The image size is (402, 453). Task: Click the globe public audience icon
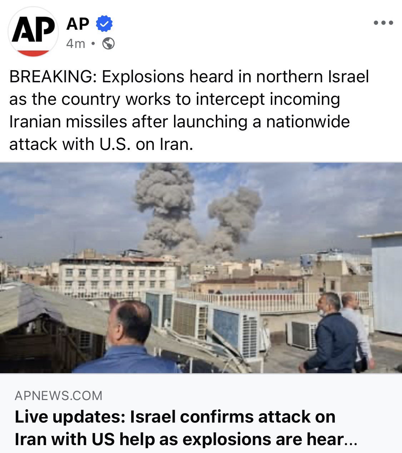[109, 44]
